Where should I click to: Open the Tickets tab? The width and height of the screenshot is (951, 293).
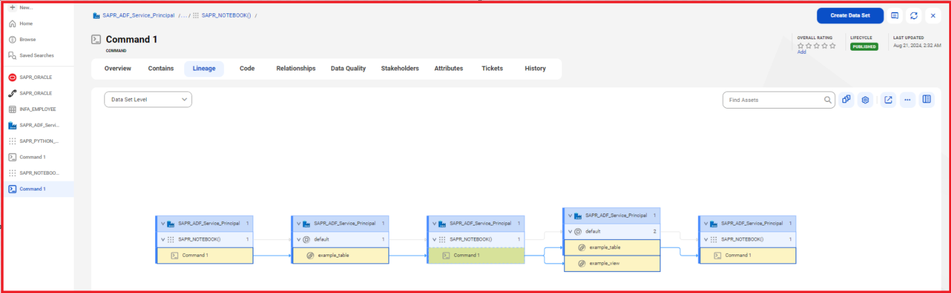click(492, 69)
